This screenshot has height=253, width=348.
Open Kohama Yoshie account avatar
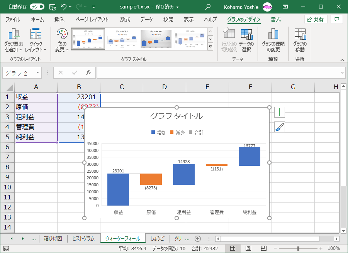(267, 7)
